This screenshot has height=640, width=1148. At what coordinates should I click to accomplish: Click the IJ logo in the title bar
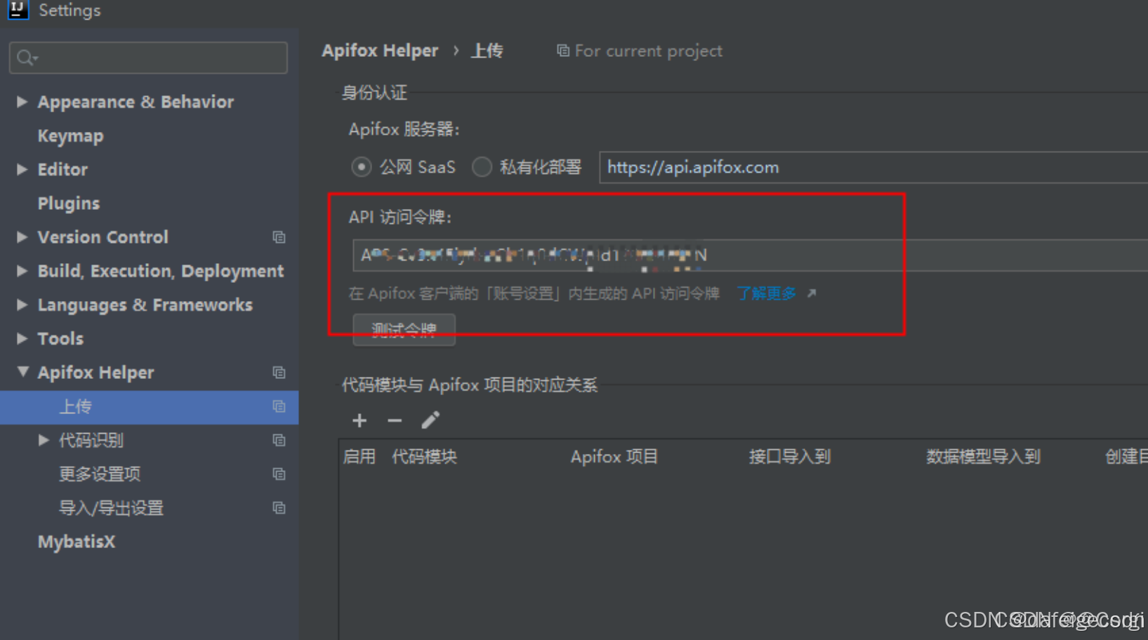point(17,11)
